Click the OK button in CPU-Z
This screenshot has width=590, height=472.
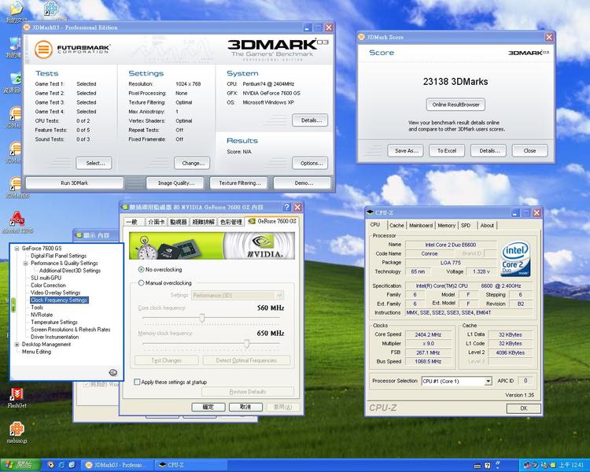pos(524,408)
